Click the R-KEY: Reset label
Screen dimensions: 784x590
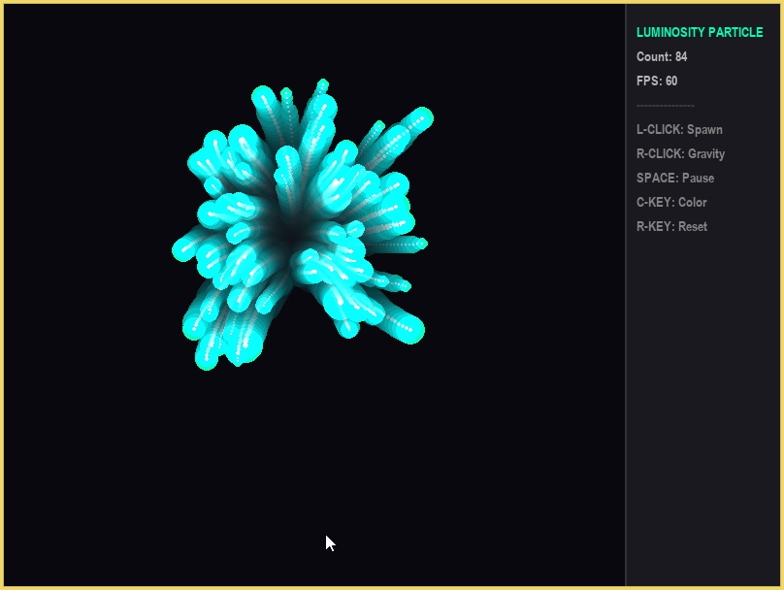(x=671, y=227)
